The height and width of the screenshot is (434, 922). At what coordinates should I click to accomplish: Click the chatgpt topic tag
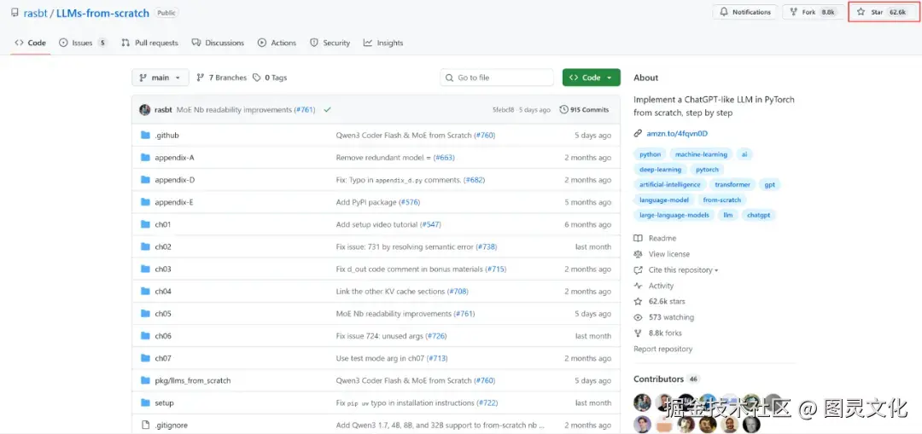tap(759, 216)
